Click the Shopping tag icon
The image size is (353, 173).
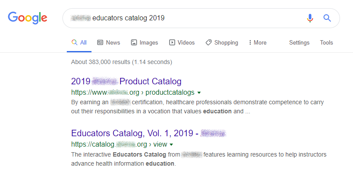(209, 42)
